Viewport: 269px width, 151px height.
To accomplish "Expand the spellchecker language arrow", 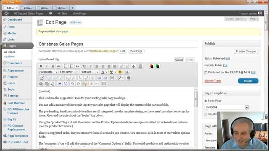I will [x=123, y=78].
